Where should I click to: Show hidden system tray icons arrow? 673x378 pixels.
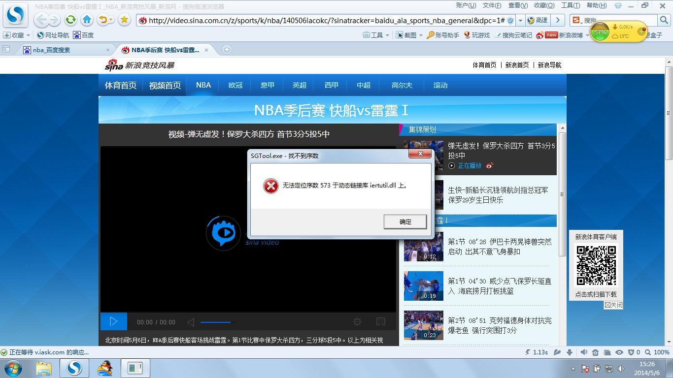(x=572, y=368)
